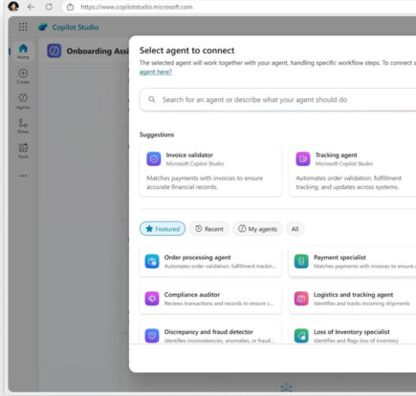Choose the Order processing agent card

[210, 261]
